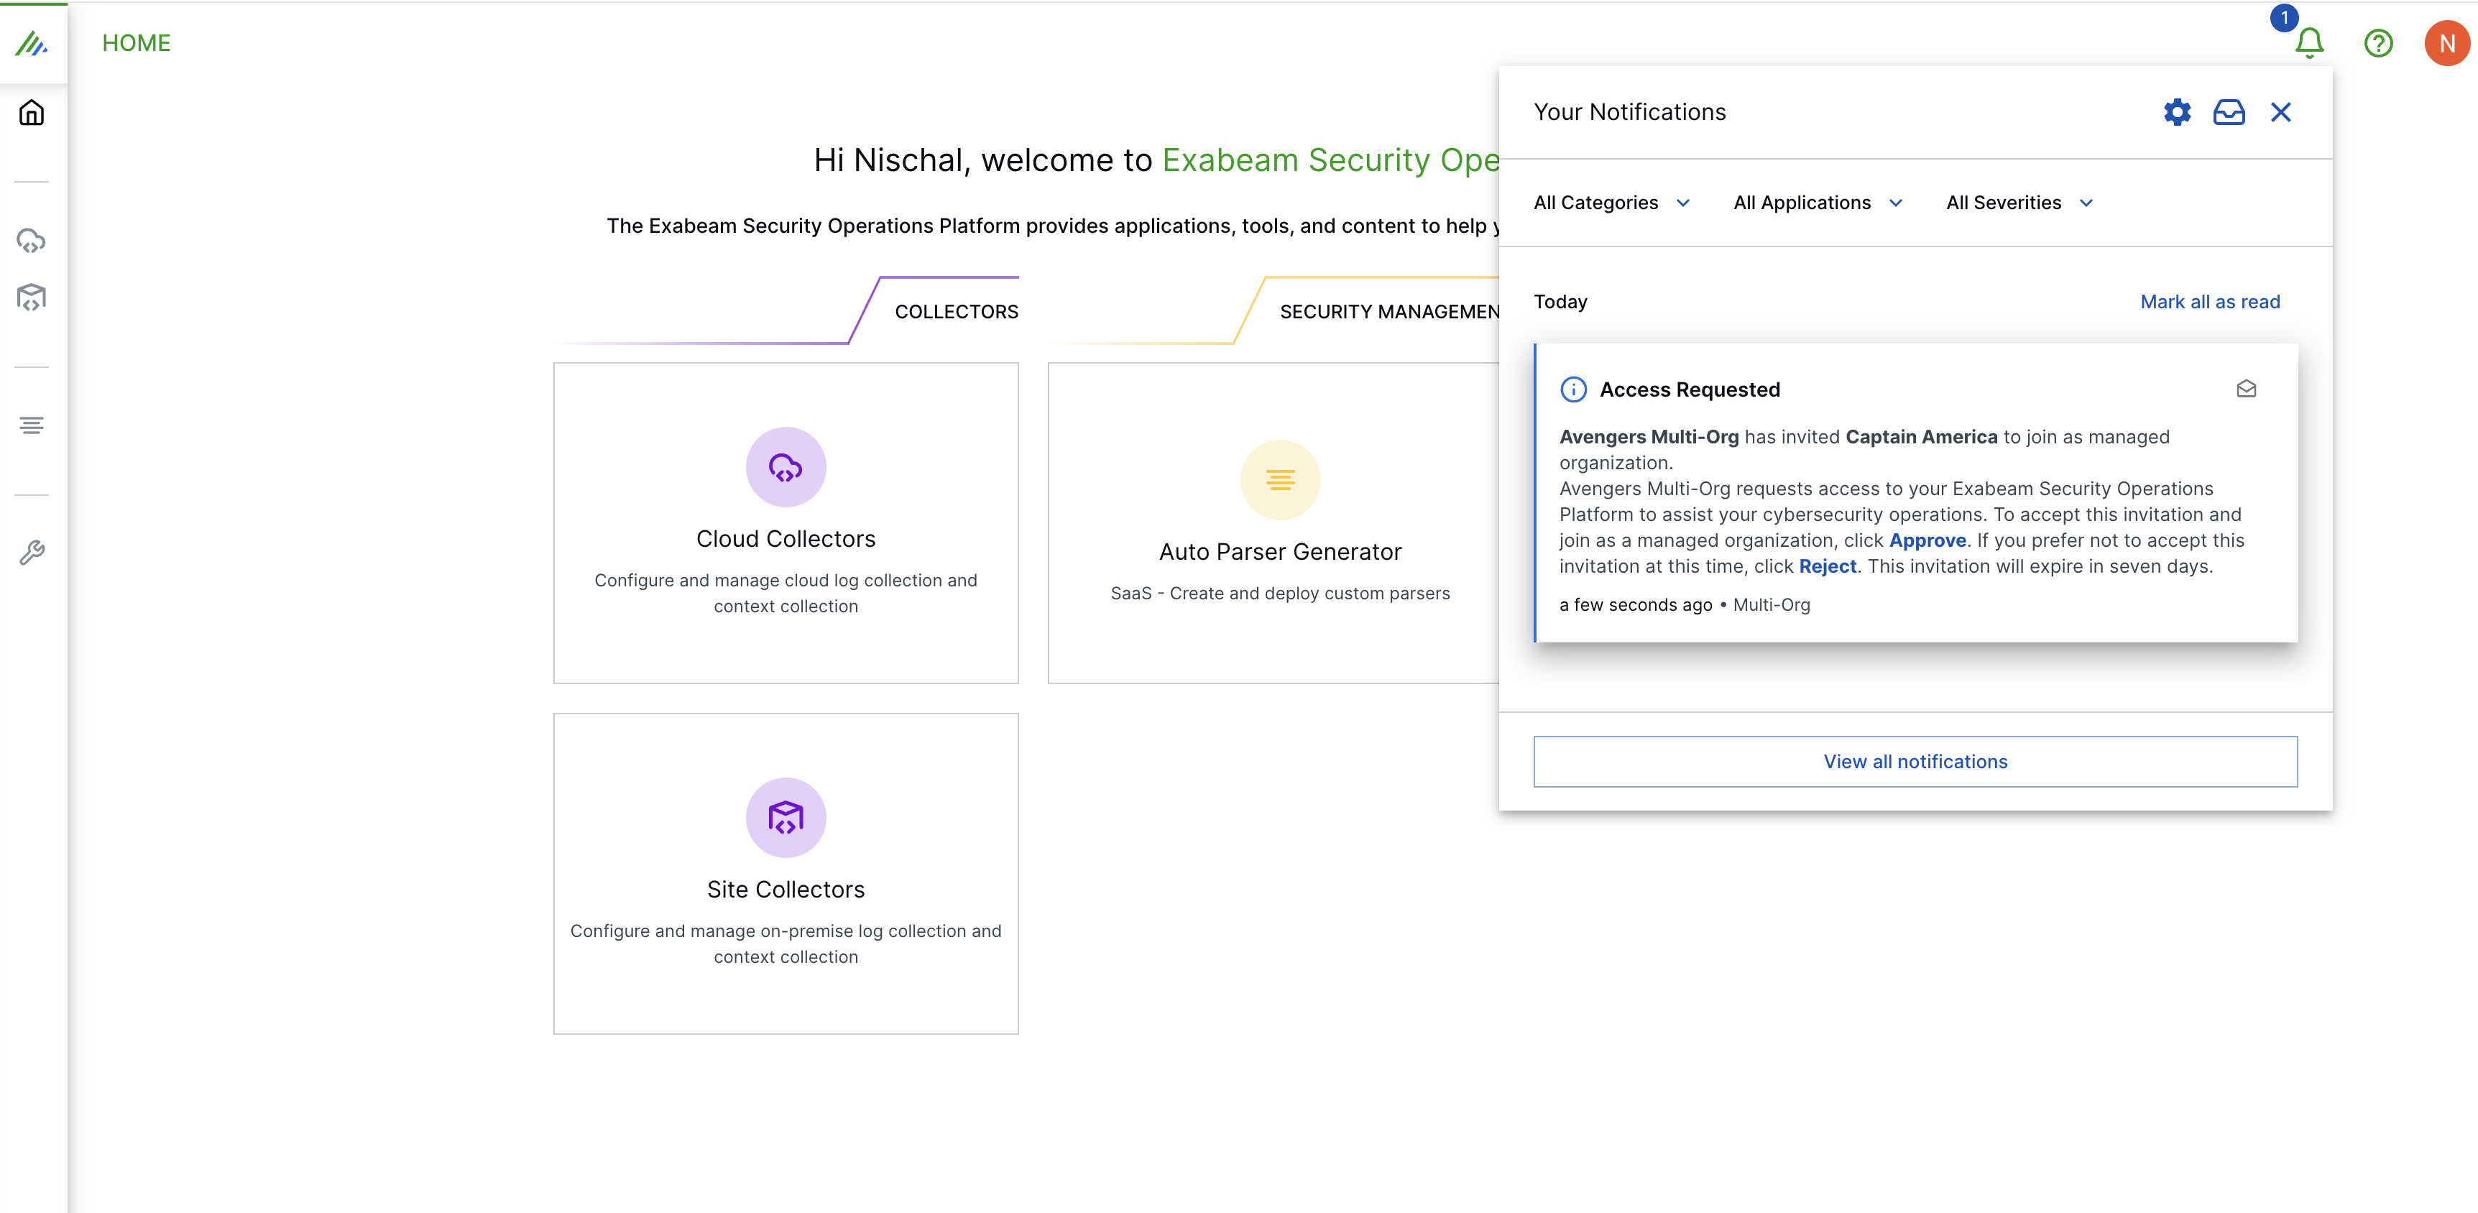Click the Multi-Org application label
The height and width of the screenshot is (1213, 2478).
click(1771, 605)
